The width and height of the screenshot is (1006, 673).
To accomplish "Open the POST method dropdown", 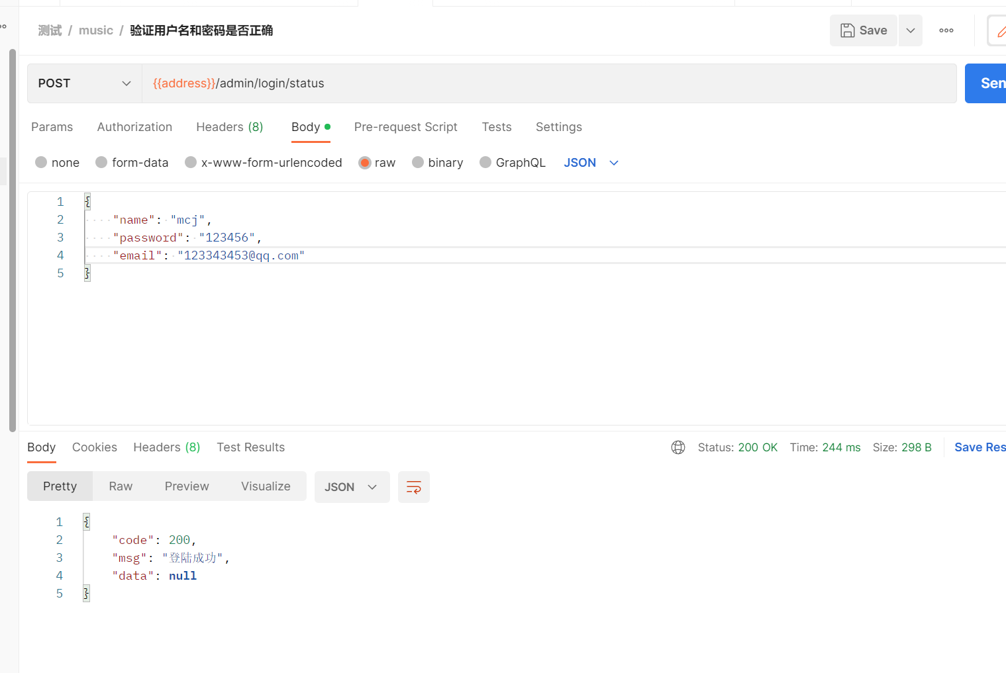I will [x=85, y=83].
